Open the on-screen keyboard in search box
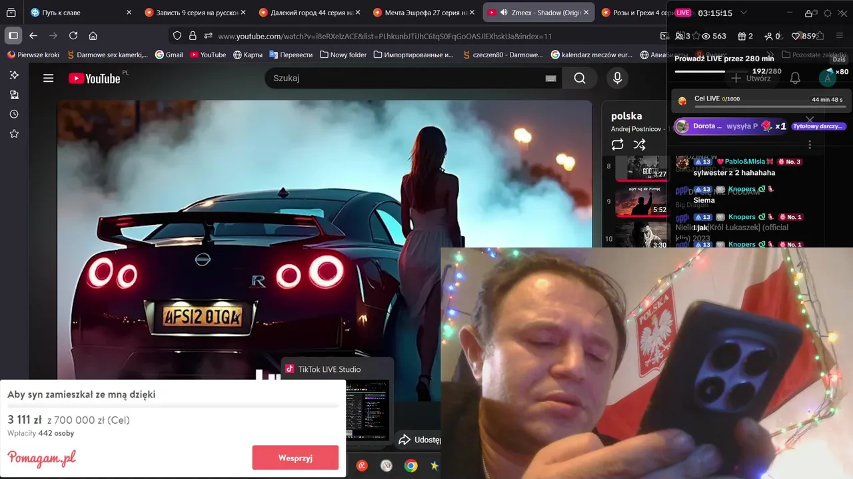The width and height of the screenshot is (853, 479). [550, 79]
